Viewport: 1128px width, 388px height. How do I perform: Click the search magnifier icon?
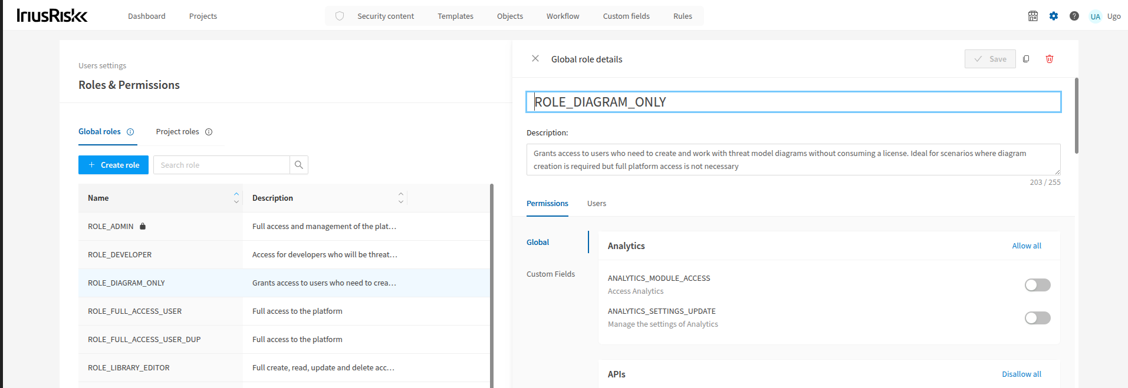click(x=299, y=165)
